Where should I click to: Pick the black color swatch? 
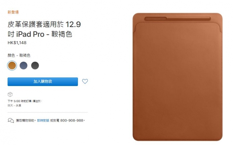tap(35, 65)
